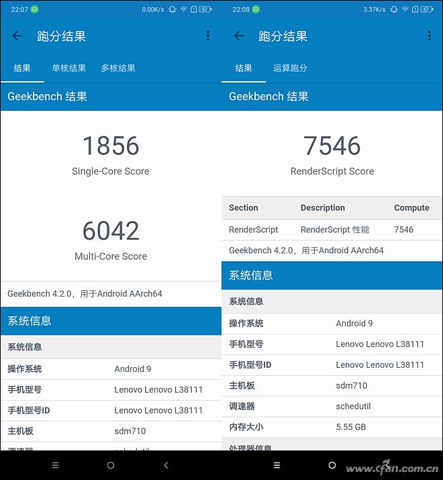443x480 pixels.
Task: Tap the 系统信息 blue header in right screen
Action: pyautogui.click(x=332, y=275)
